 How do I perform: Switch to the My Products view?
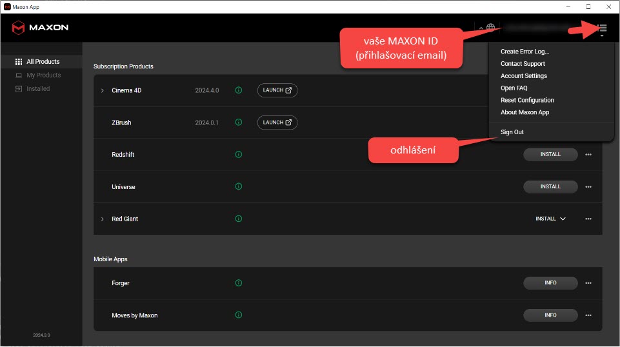click(43, 75)
